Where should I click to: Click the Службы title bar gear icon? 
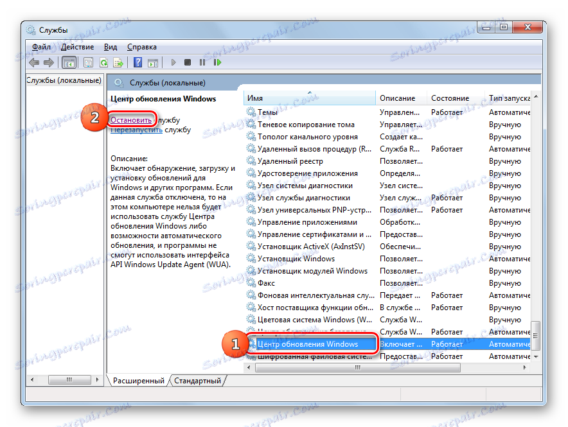point(31,30)
